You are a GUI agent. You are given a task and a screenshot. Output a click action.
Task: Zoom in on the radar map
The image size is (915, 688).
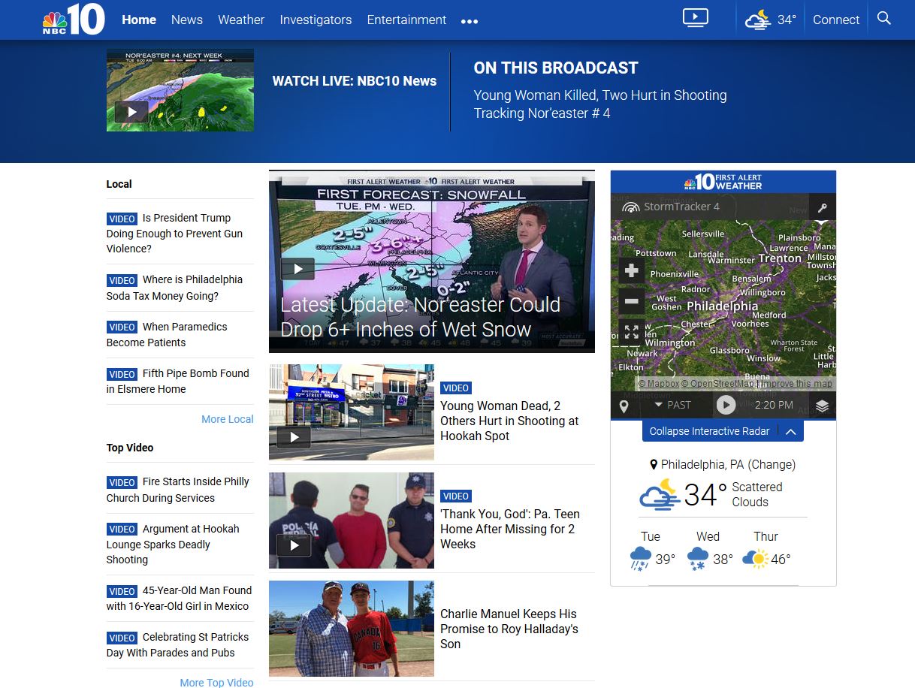coord(631,271)
